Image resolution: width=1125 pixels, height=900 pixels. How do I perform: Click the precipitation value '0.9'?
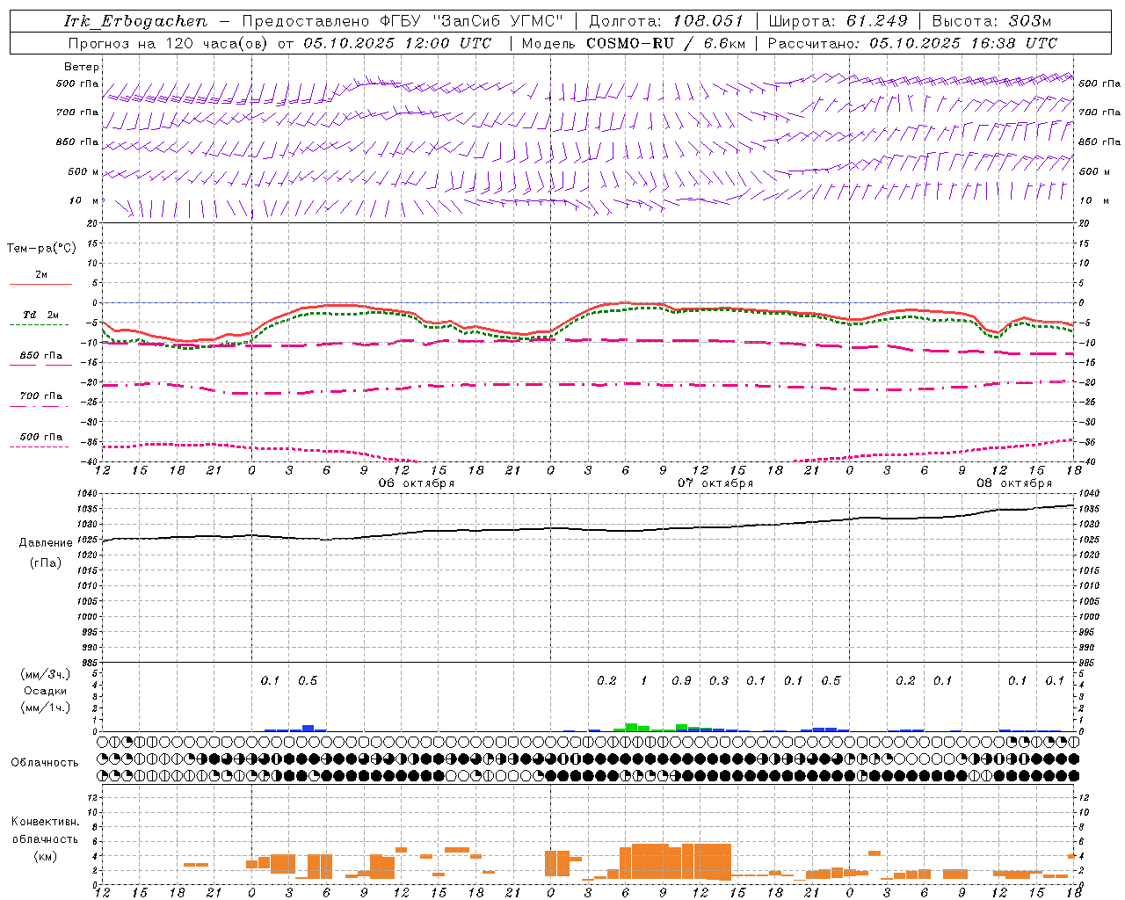(681, 680)
